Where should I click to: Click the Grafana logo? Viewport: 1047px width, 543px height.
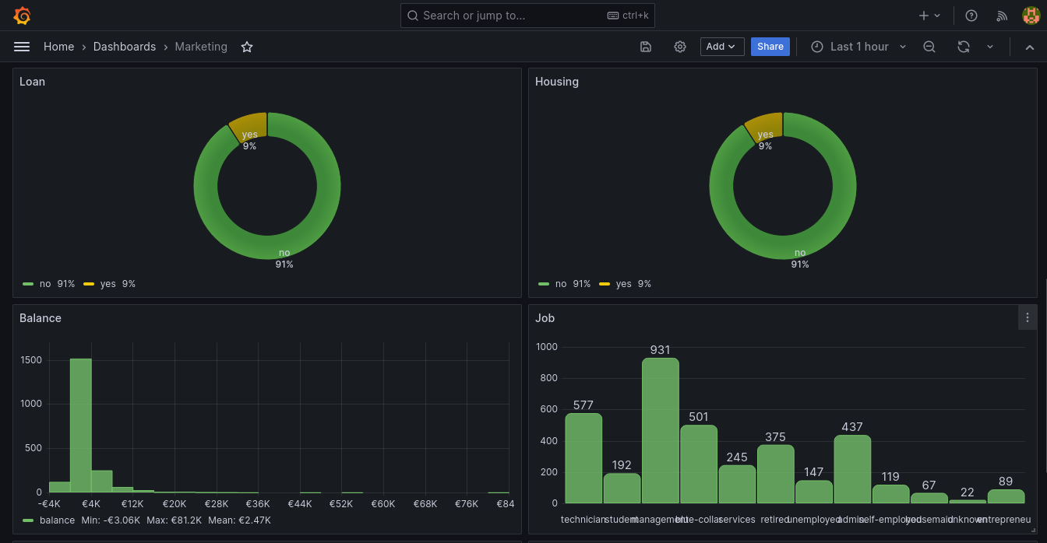[22, 15]
